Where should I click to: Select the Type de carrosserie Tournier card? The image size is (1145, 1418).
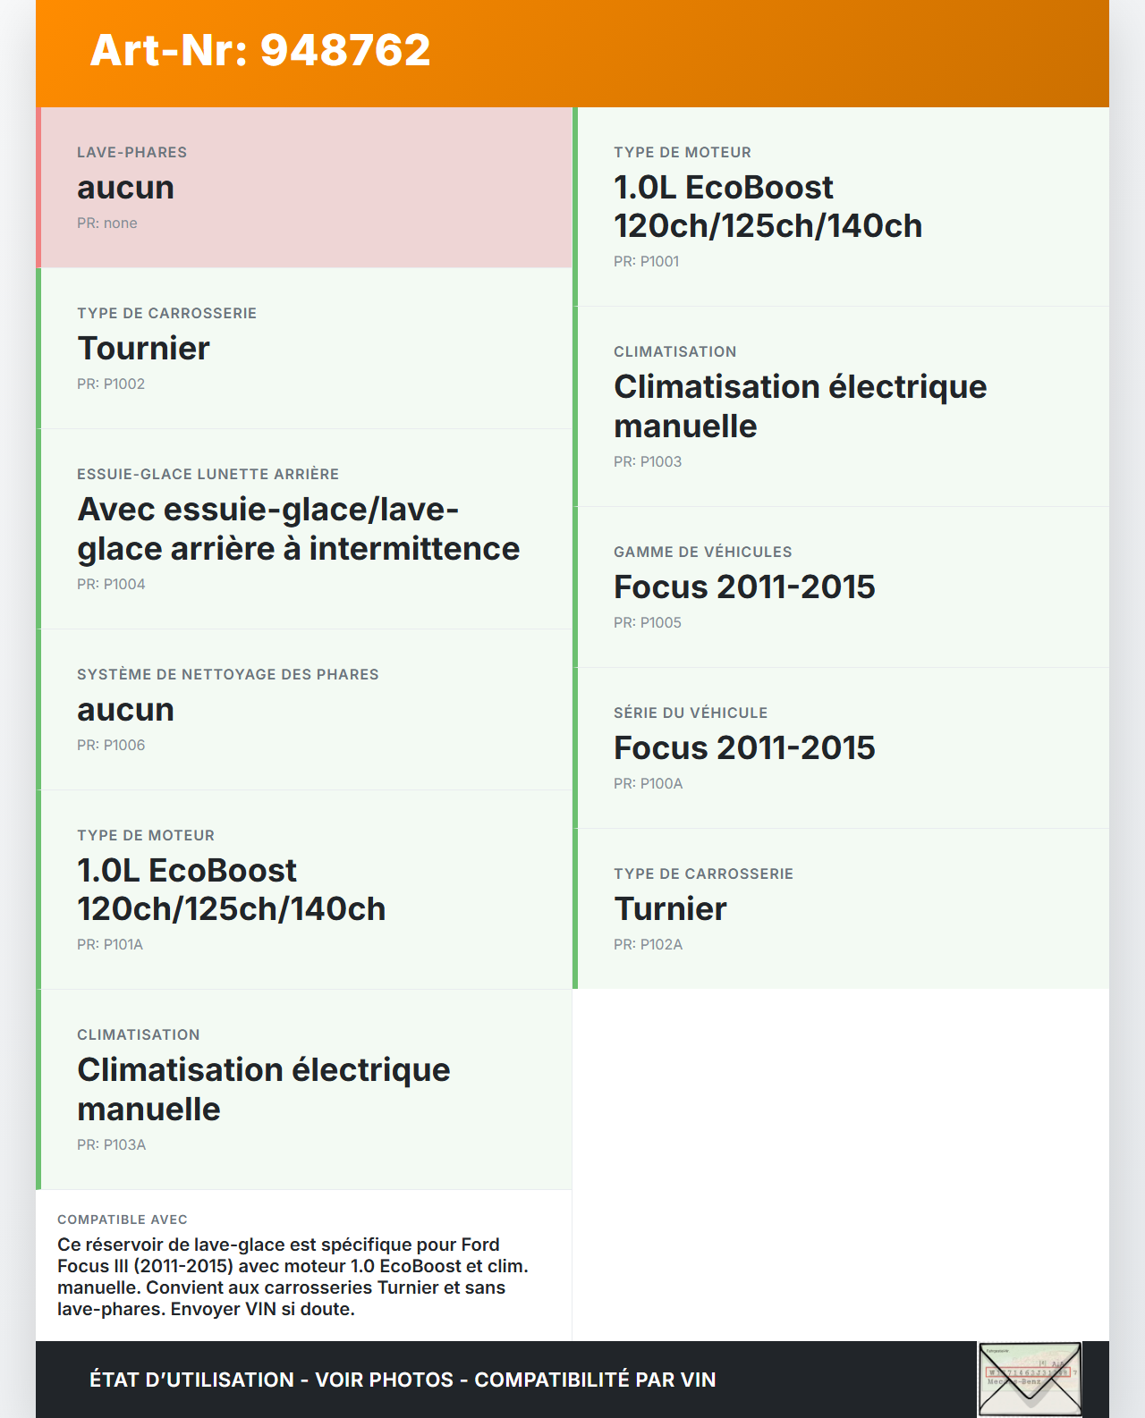click(305, 348)
